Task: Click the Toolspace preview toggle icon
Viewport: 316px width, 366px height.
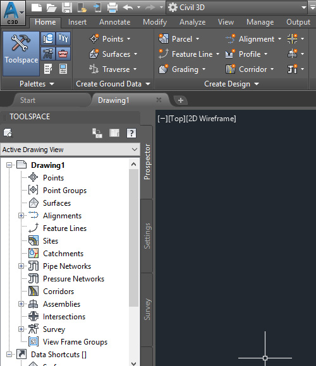Action: (97, 133)
